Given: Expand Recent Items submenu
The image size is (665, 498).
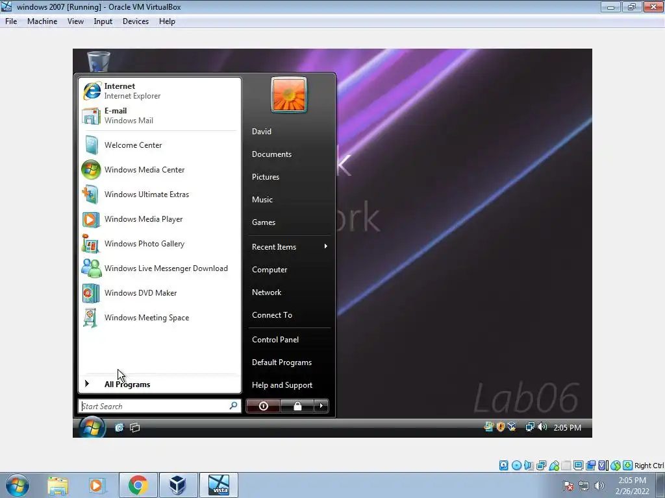Looking at the screenshot, I should pyautogui.click(x=289, y=247).
